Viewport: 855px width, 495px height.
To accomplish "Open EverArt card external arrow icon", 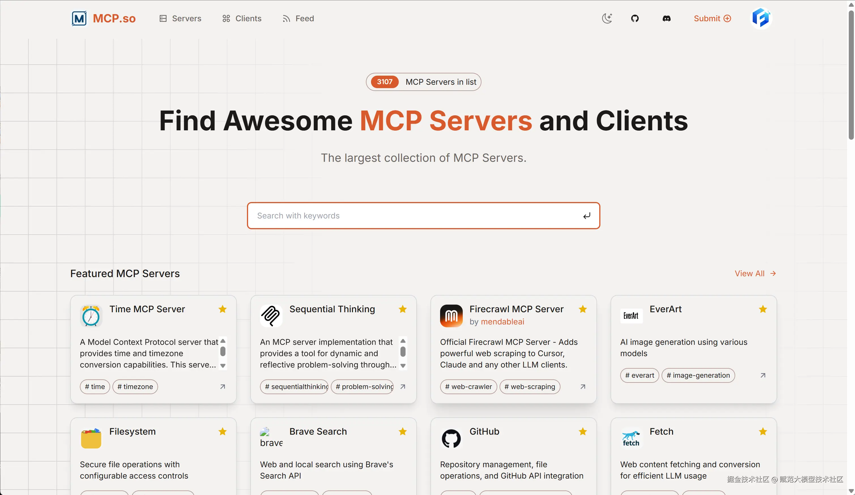I will point(763,375).
